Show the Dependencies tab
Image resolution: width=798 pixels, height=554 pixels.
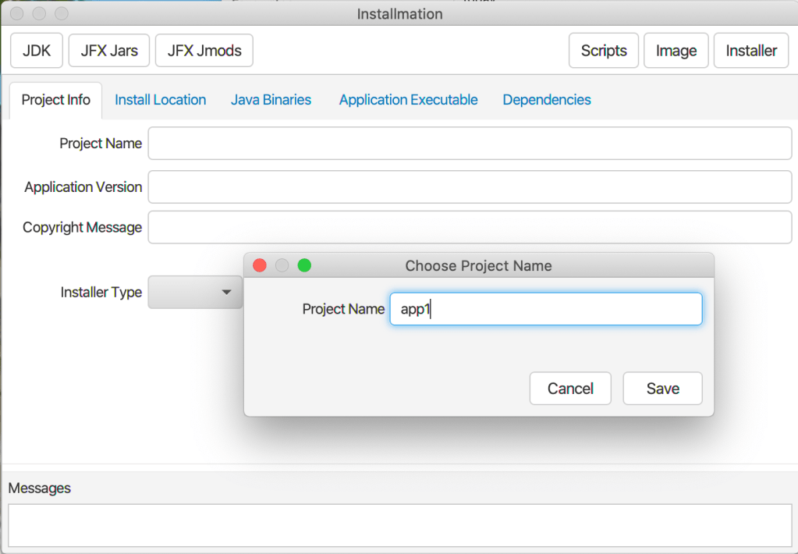click(546, 100)
